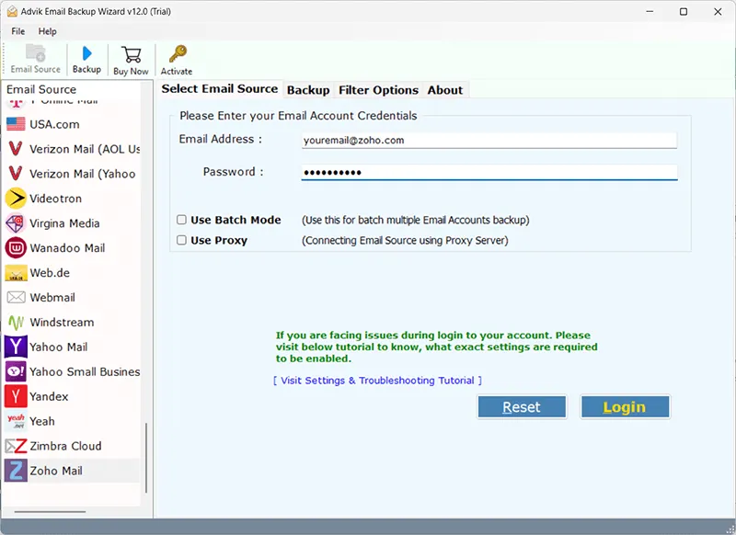Select the Yandex red icon
Screen dimensions: 736x535
(16, 396)
